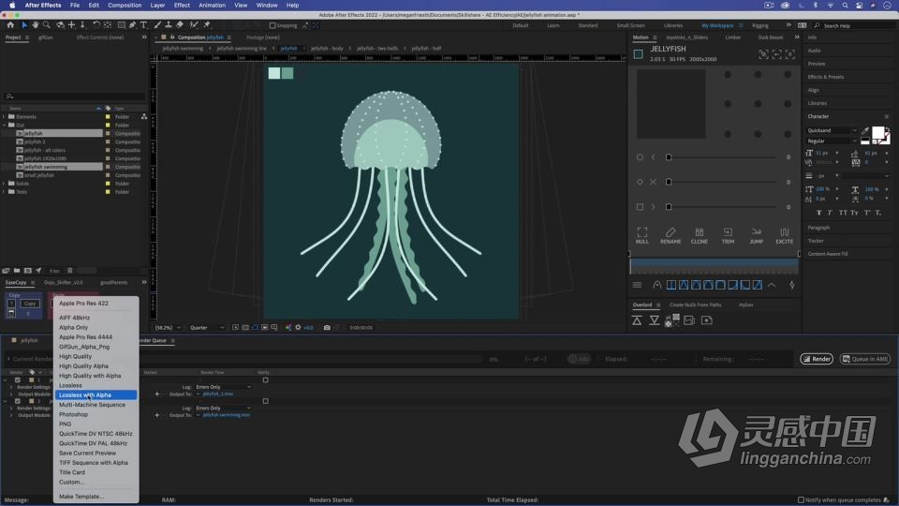Open the Animation menu

point(213,6)
